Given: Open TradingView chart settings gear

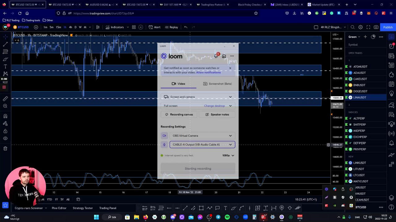Looking at the screenshot, I should click(360, 27).
